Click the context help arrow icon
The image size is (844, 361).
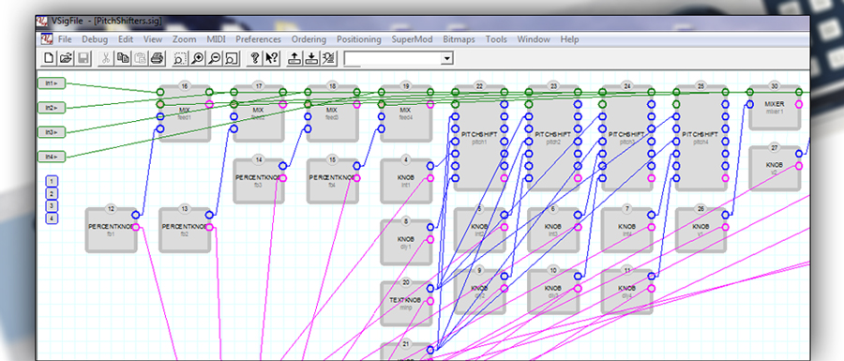pos(272,58)
